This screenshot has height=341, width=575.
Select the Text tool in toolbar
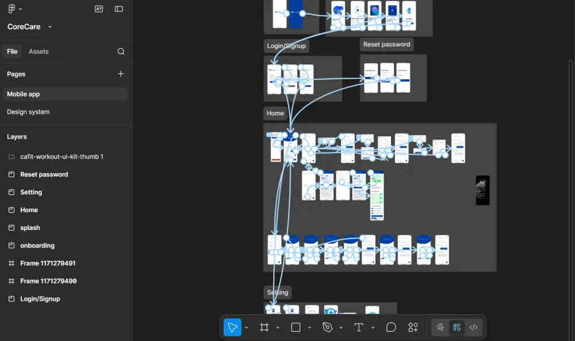pos(359,327)
